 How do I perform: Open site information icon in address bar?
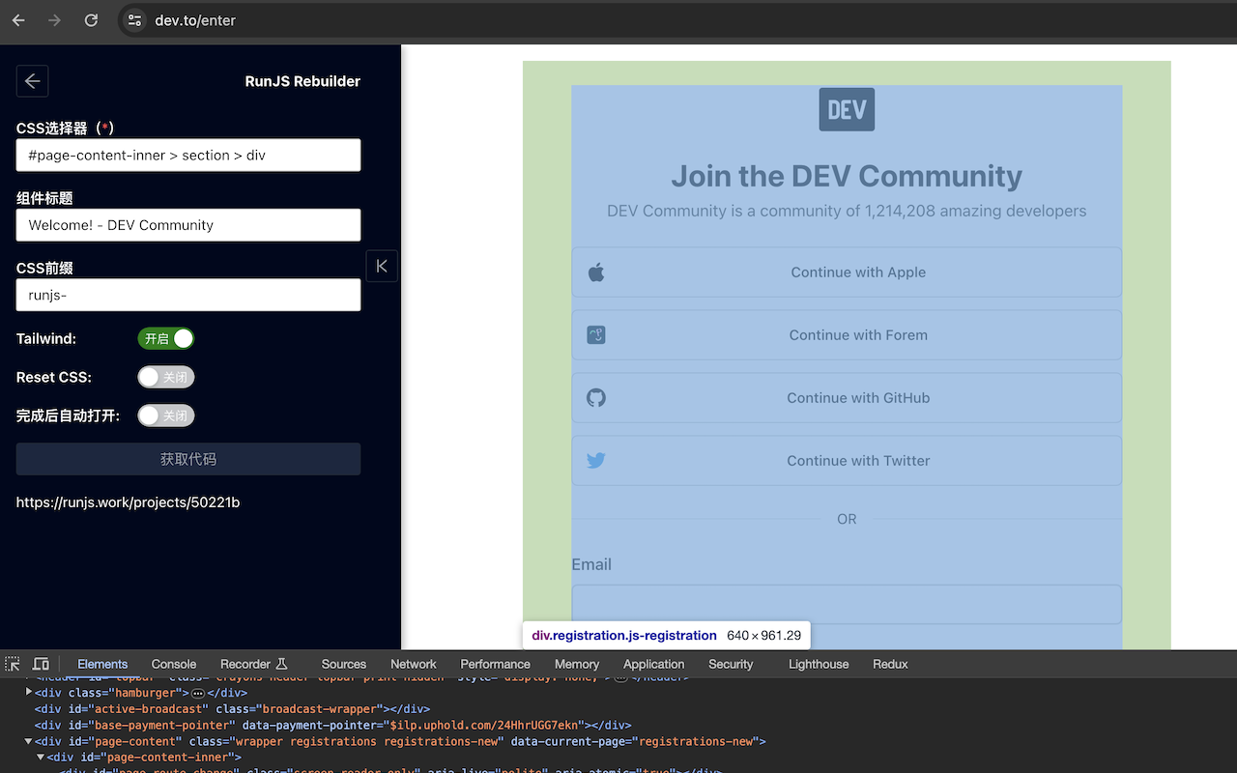(x=135, y=20)
